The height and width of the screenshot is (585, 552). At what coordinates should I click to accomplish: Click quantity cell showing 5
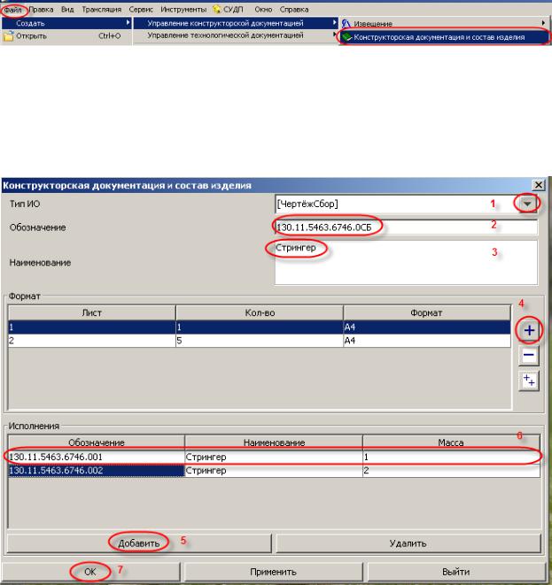[260, 341]
